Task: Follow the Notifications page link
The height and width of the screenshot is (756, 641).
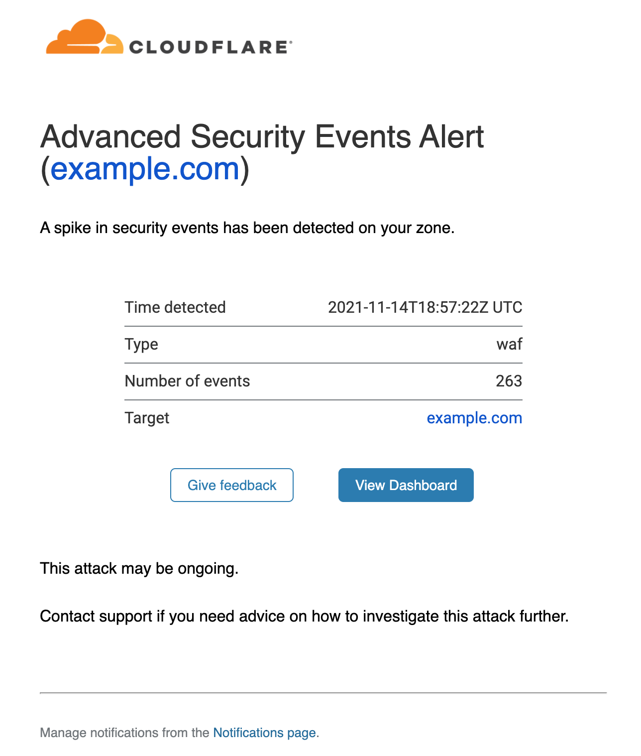Action: coord(264,733)
